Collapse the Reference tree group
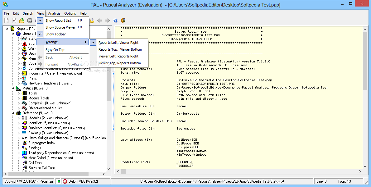 point(13,113)
